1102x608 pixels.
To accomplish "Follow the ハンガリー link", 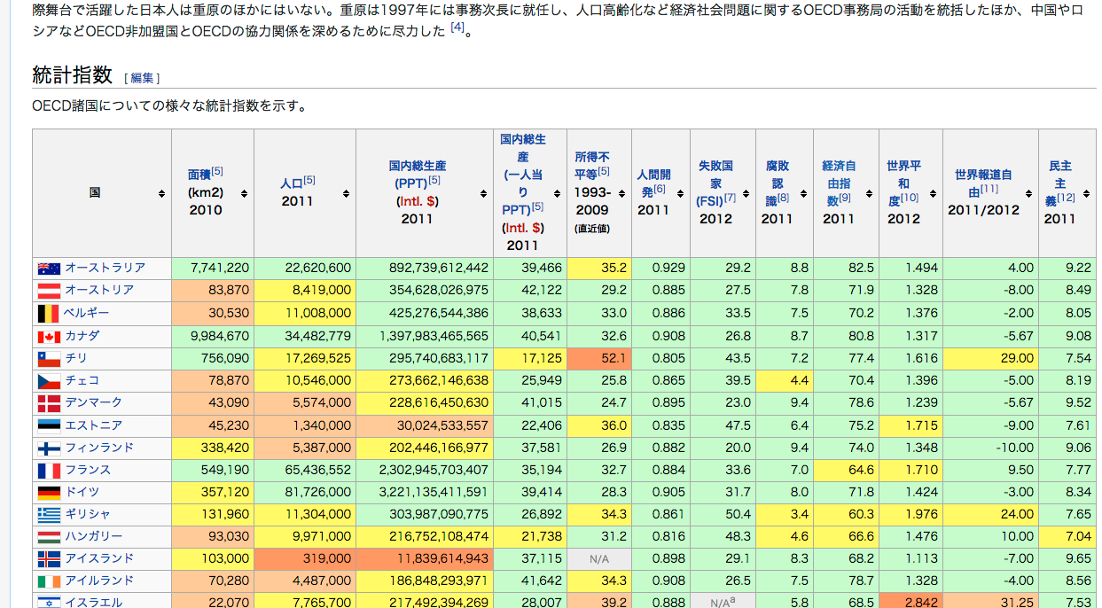I will click(x=93, y=536).
